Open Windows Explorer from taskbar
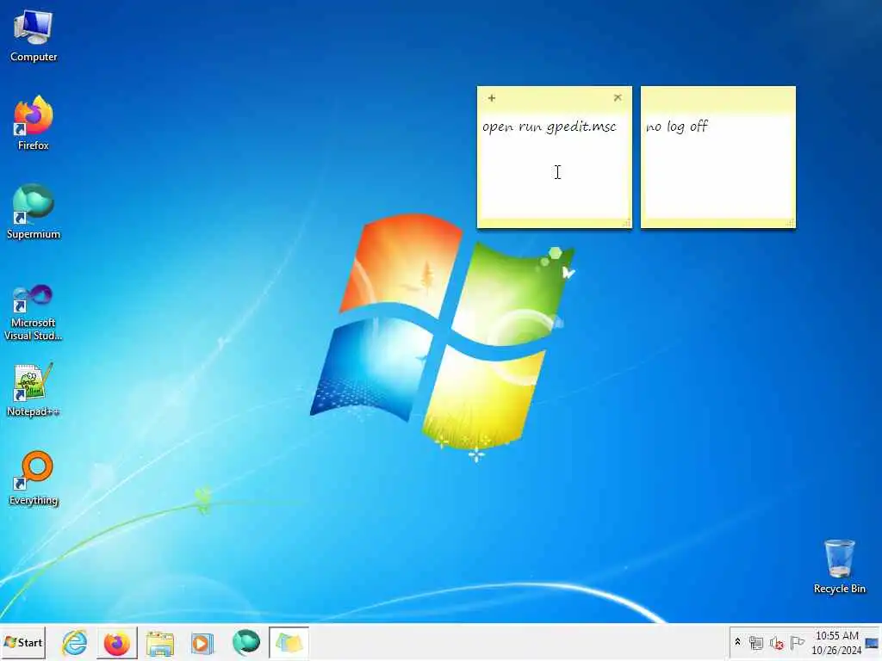This screenshot has height=661, width=882. coord(160,642)
